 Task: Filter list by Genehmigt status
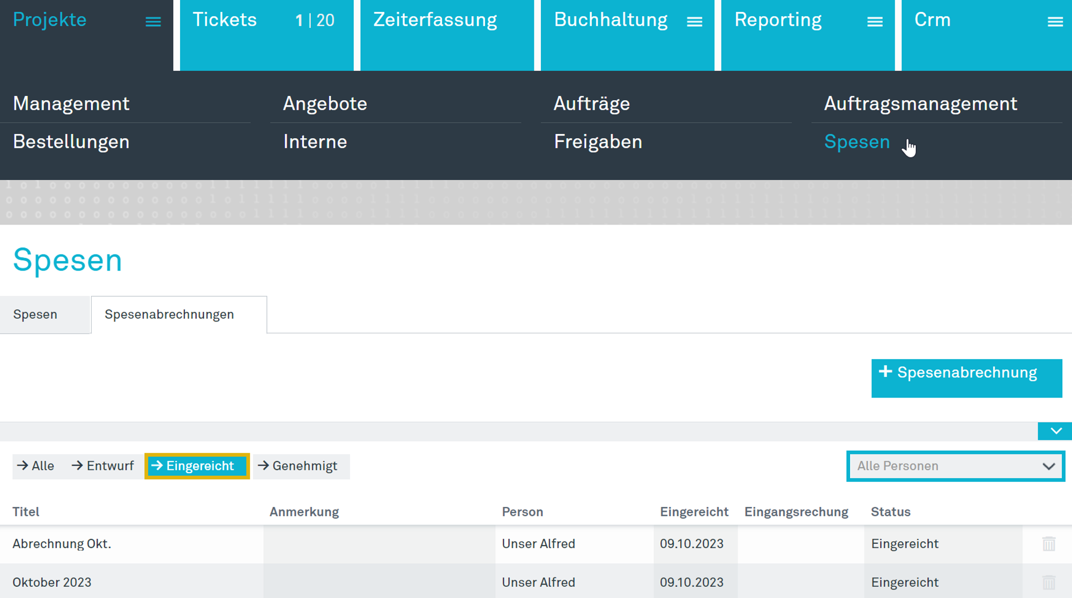(301, 466)
